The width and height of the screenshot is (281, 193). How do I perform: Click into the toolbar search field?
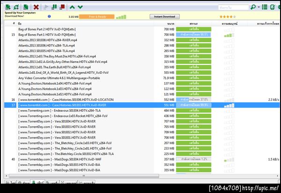click(233, 8)
